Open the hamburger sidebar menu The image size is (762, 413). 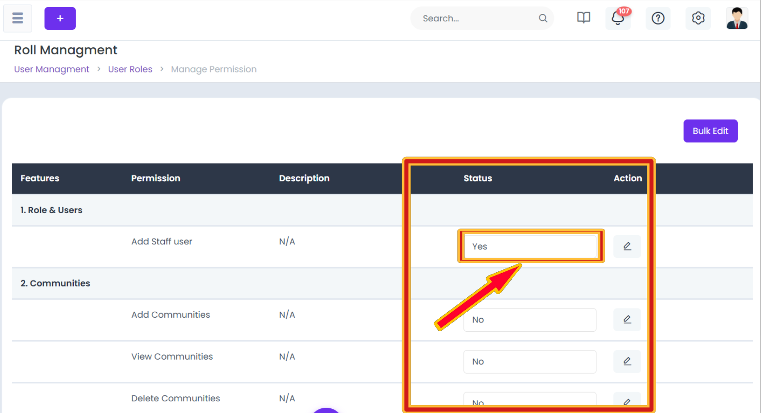[x=18, y=18]
